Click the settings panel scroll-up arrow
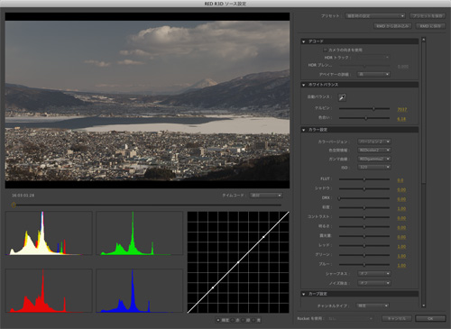The image size is (451, 329). click(x=424, y=40)
